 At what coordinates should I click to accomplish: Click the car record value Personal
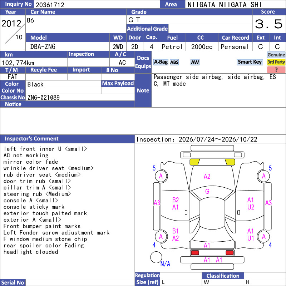tap(235, 47)
